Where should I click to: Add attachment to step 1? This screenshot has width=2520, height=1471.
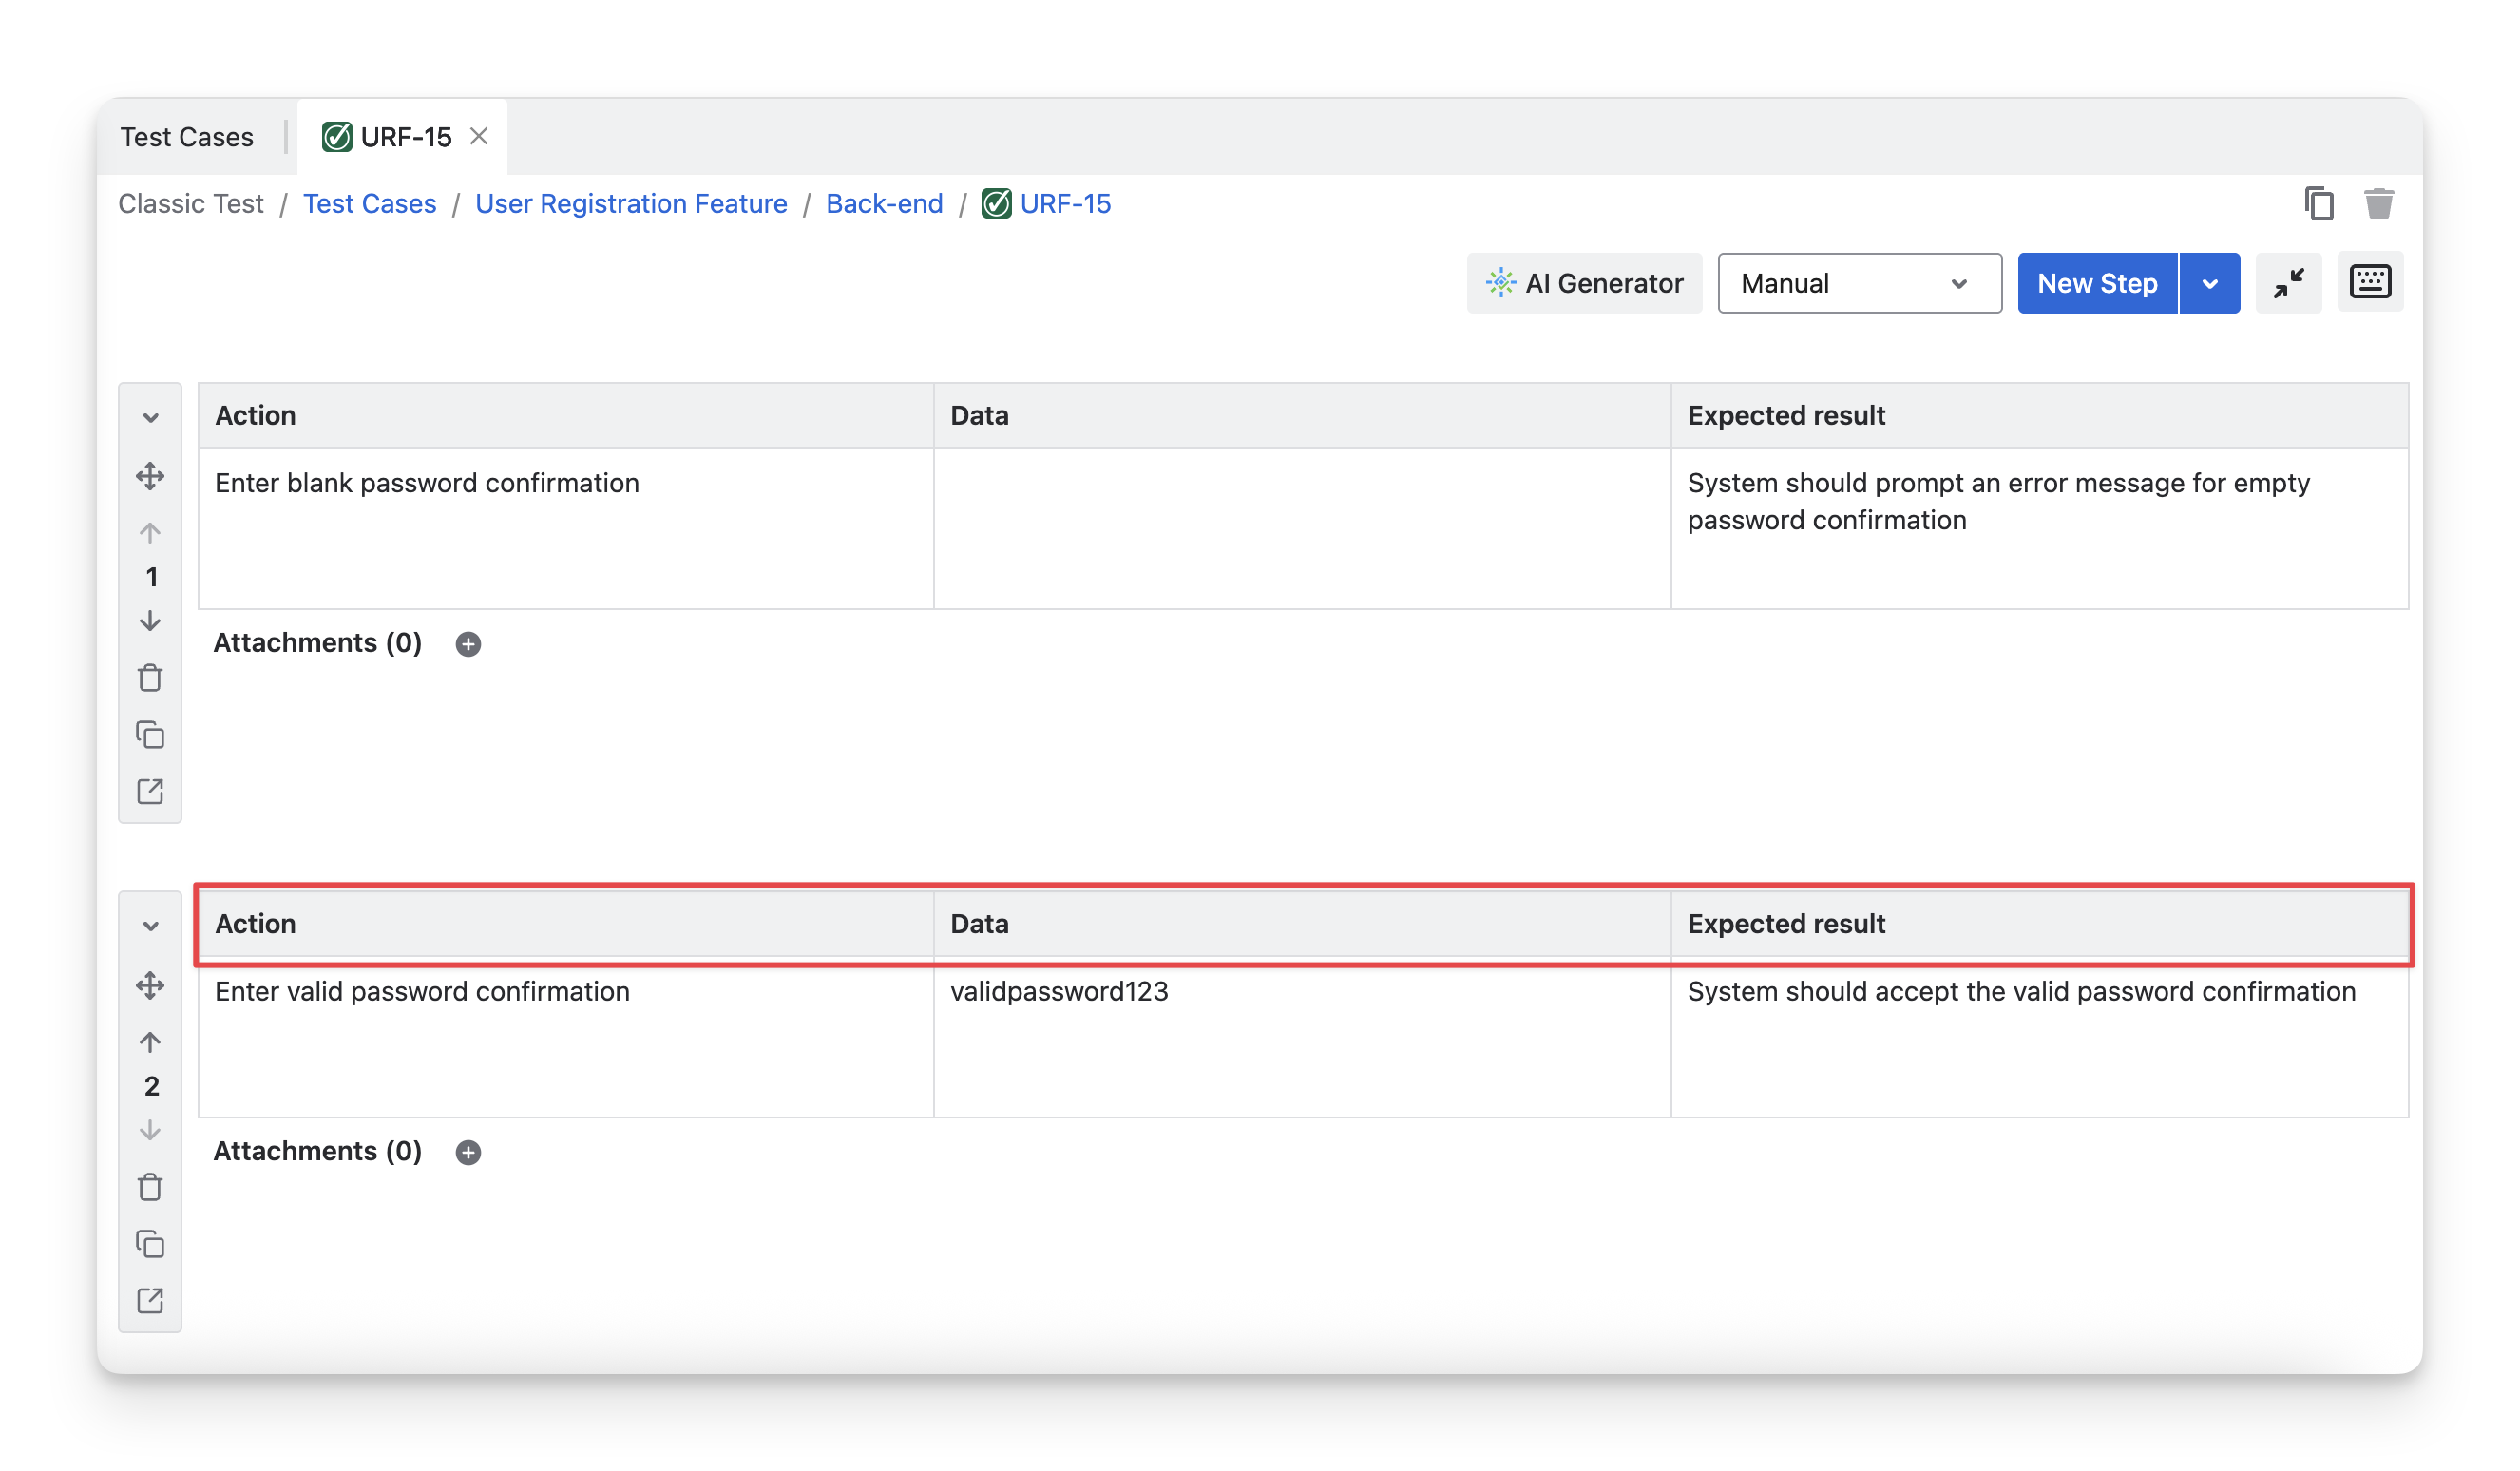click(468, 644)
